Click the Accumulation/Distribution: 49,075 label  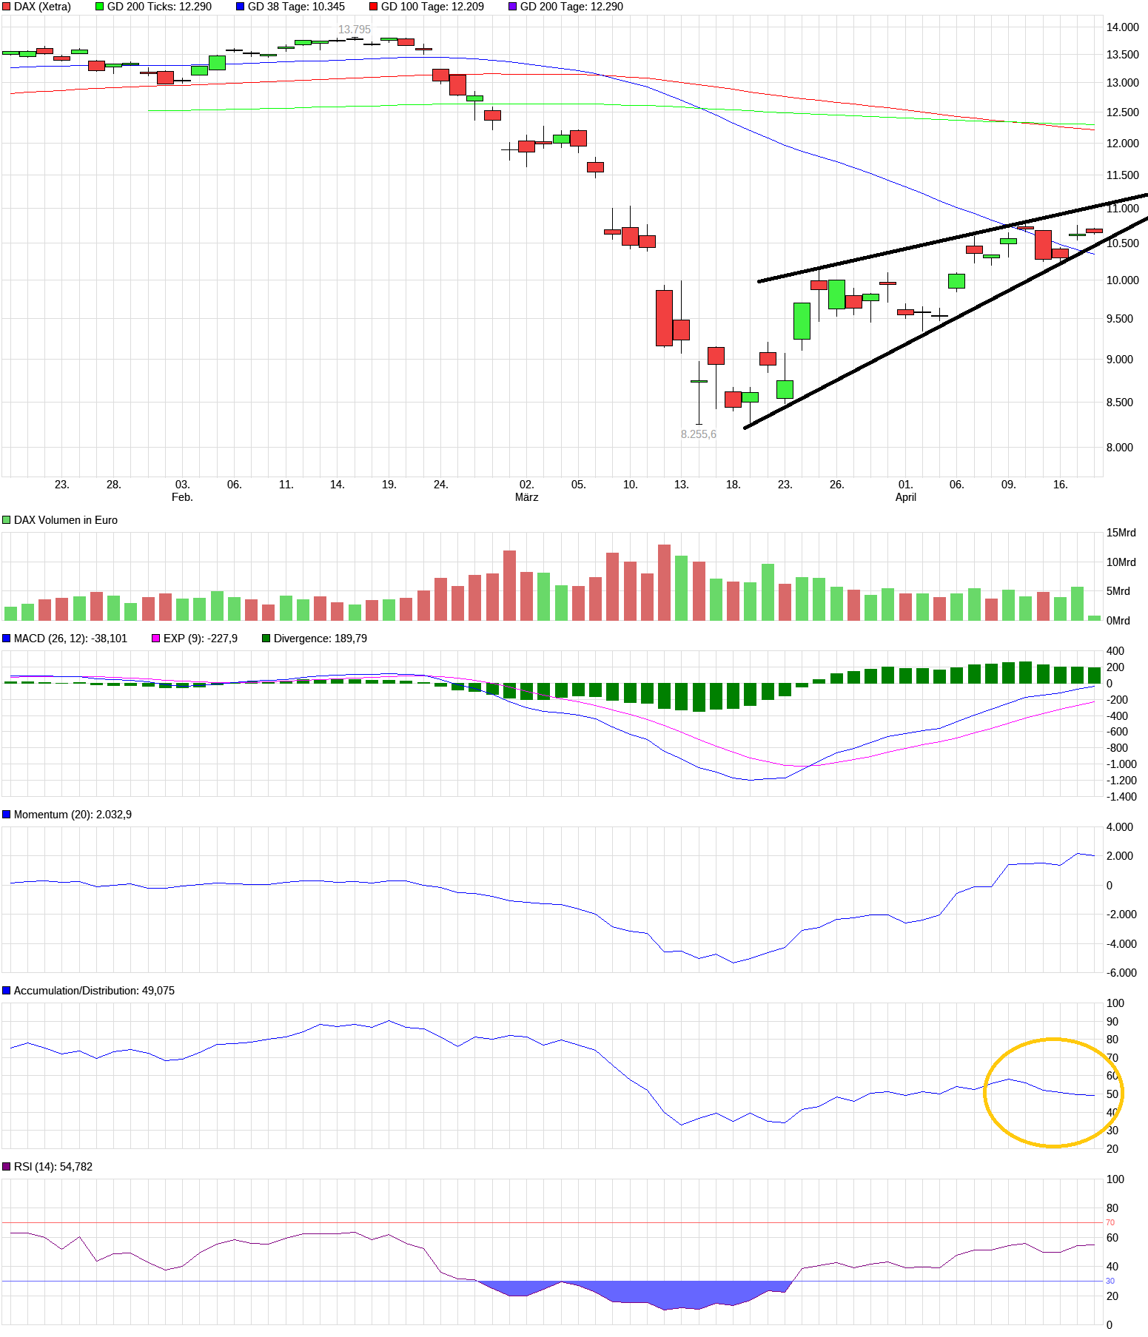point(94,991)
